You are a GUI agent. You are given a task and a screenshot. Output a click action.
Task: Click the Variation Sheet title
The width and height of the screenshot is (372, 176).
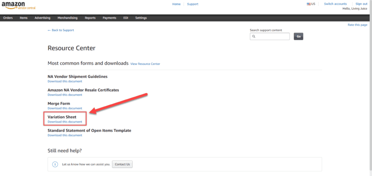[62, 117]
